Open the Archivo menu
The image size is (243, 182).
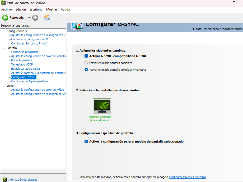coord(6,9)
